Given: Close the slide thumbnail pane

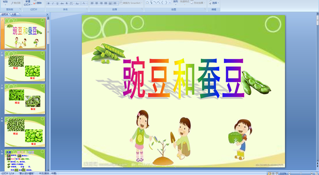Looking at the screenshot, I should click(47, 15).
